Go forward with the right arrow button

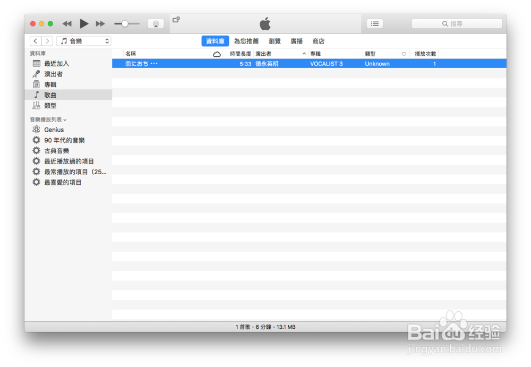click(47, 41)
